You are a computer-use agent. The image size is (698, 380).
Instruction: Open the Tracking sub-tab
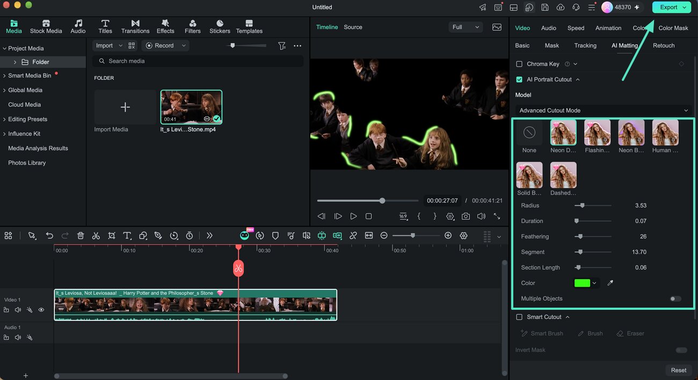[585, 46]
